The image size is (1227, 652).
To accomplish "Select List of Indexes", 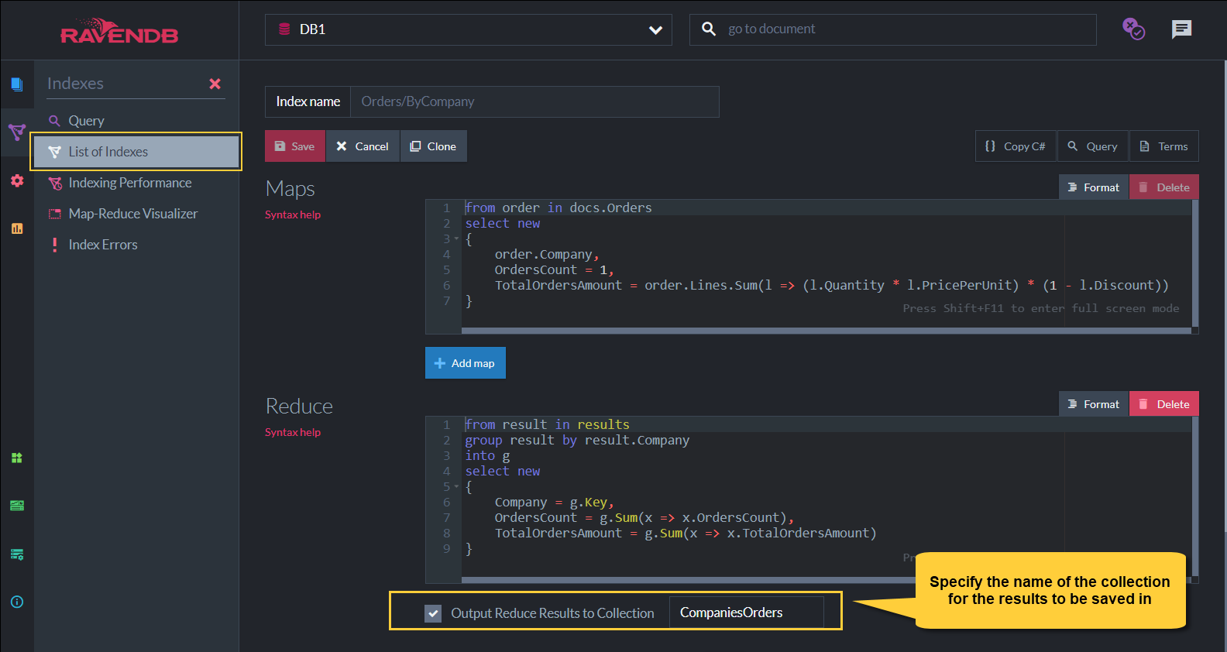I will 136,152.
